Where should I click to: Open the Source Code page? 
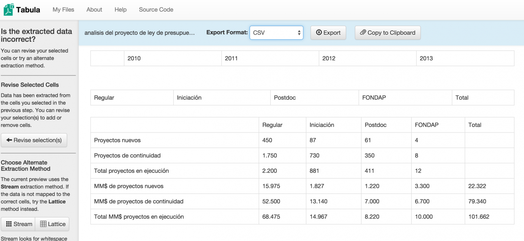click(156, 9)
